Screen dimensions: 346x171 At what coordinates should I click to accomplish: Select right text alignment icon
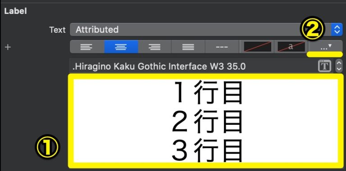pyautogui.click(x=155, y=47)
